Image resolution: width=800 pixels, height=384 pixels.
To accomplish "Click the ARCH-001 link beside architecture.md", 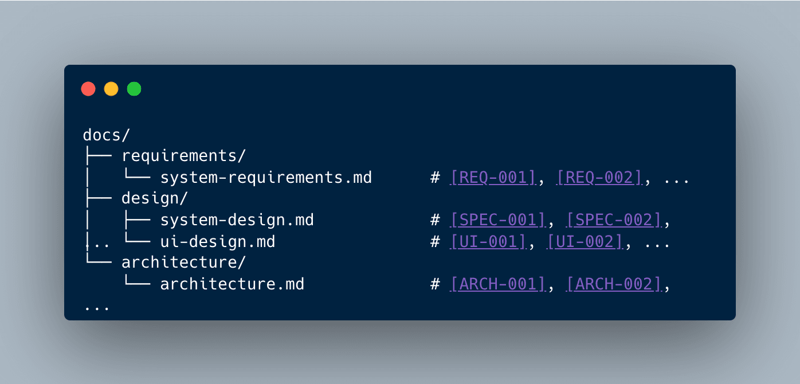I will tap(496, 284).
